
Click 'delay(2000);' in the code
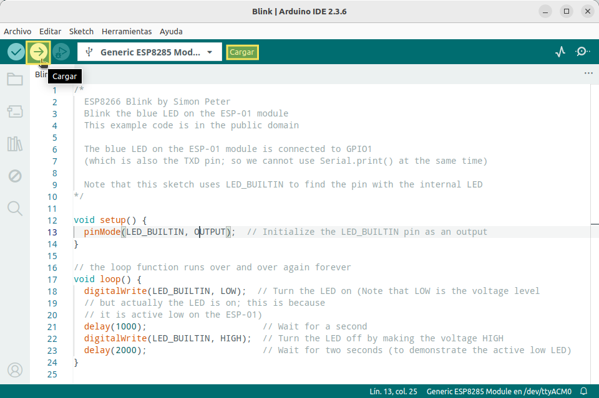pos(115,350)
